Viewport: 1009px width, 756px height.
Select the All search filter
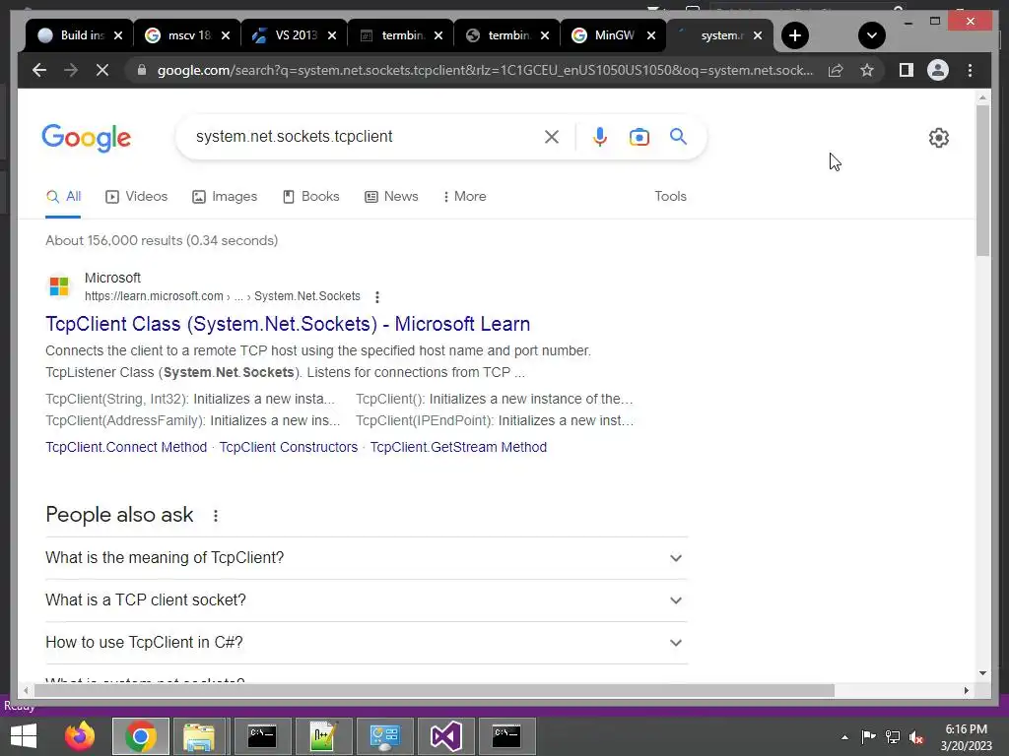[x=63, y=197]
